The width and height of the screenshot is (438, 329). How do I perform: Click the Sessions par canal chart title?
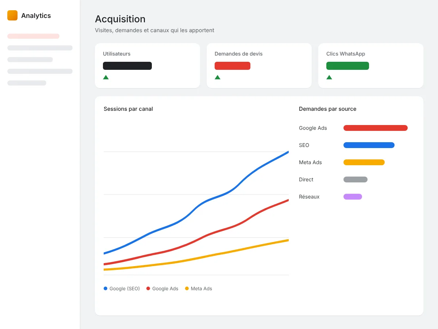tap(128, 109)
